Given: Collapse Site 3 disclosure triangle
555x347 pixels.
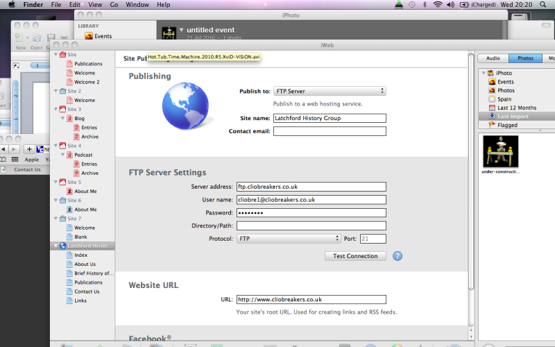Looking at the screenshot, I should coord(55,109).
